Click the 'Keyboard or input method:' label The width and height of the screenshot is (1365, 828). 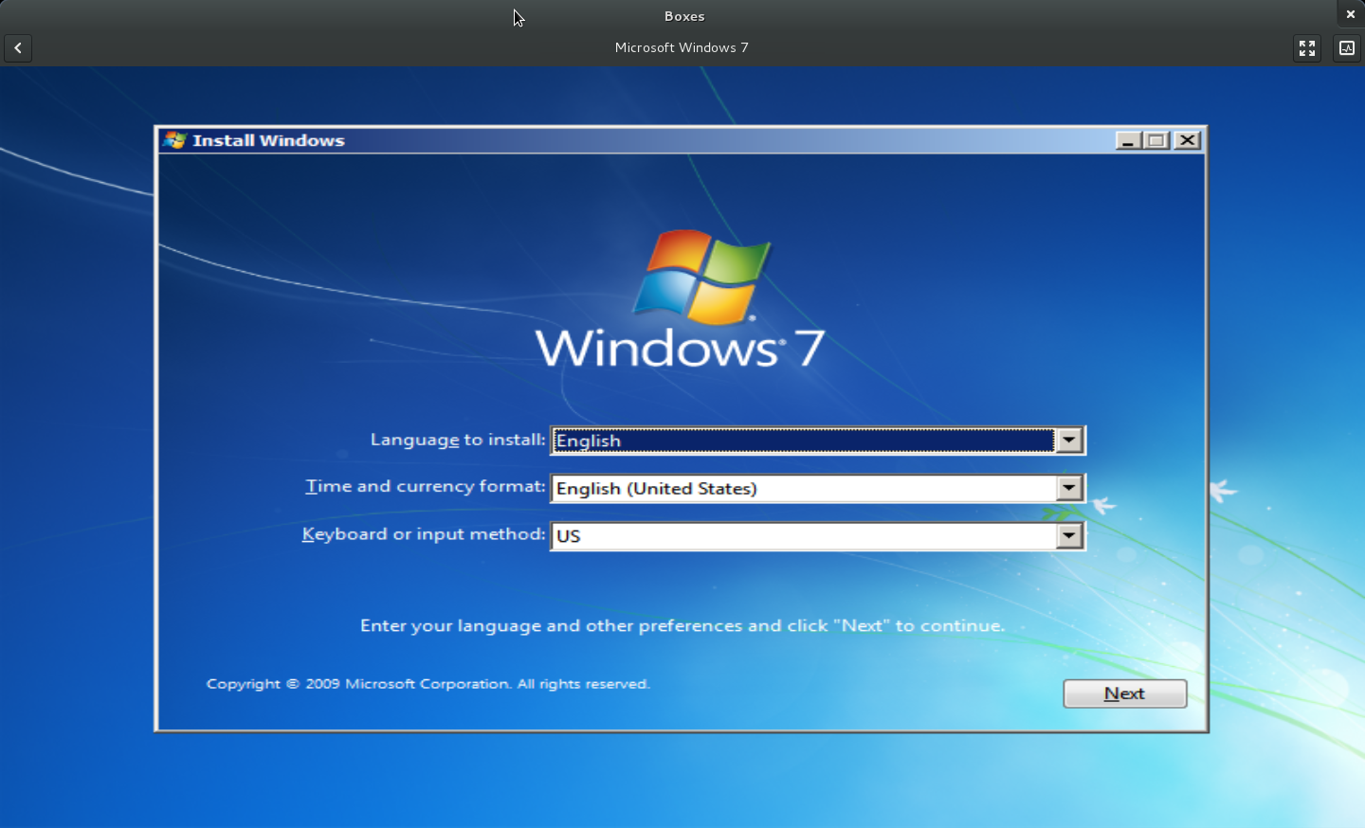tap(424, 534)
